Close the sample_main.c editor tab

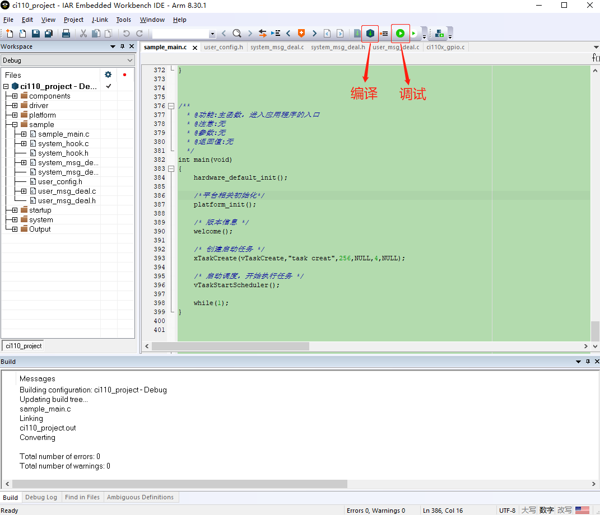point(195,48)
